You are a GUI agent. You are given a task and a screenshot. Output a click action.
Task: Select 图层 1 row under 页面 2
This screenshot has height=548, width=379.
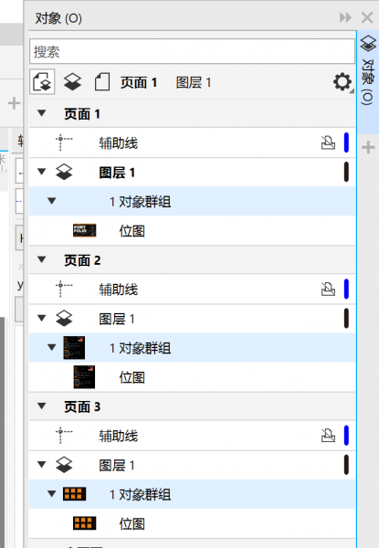click(x=192, y=319)
